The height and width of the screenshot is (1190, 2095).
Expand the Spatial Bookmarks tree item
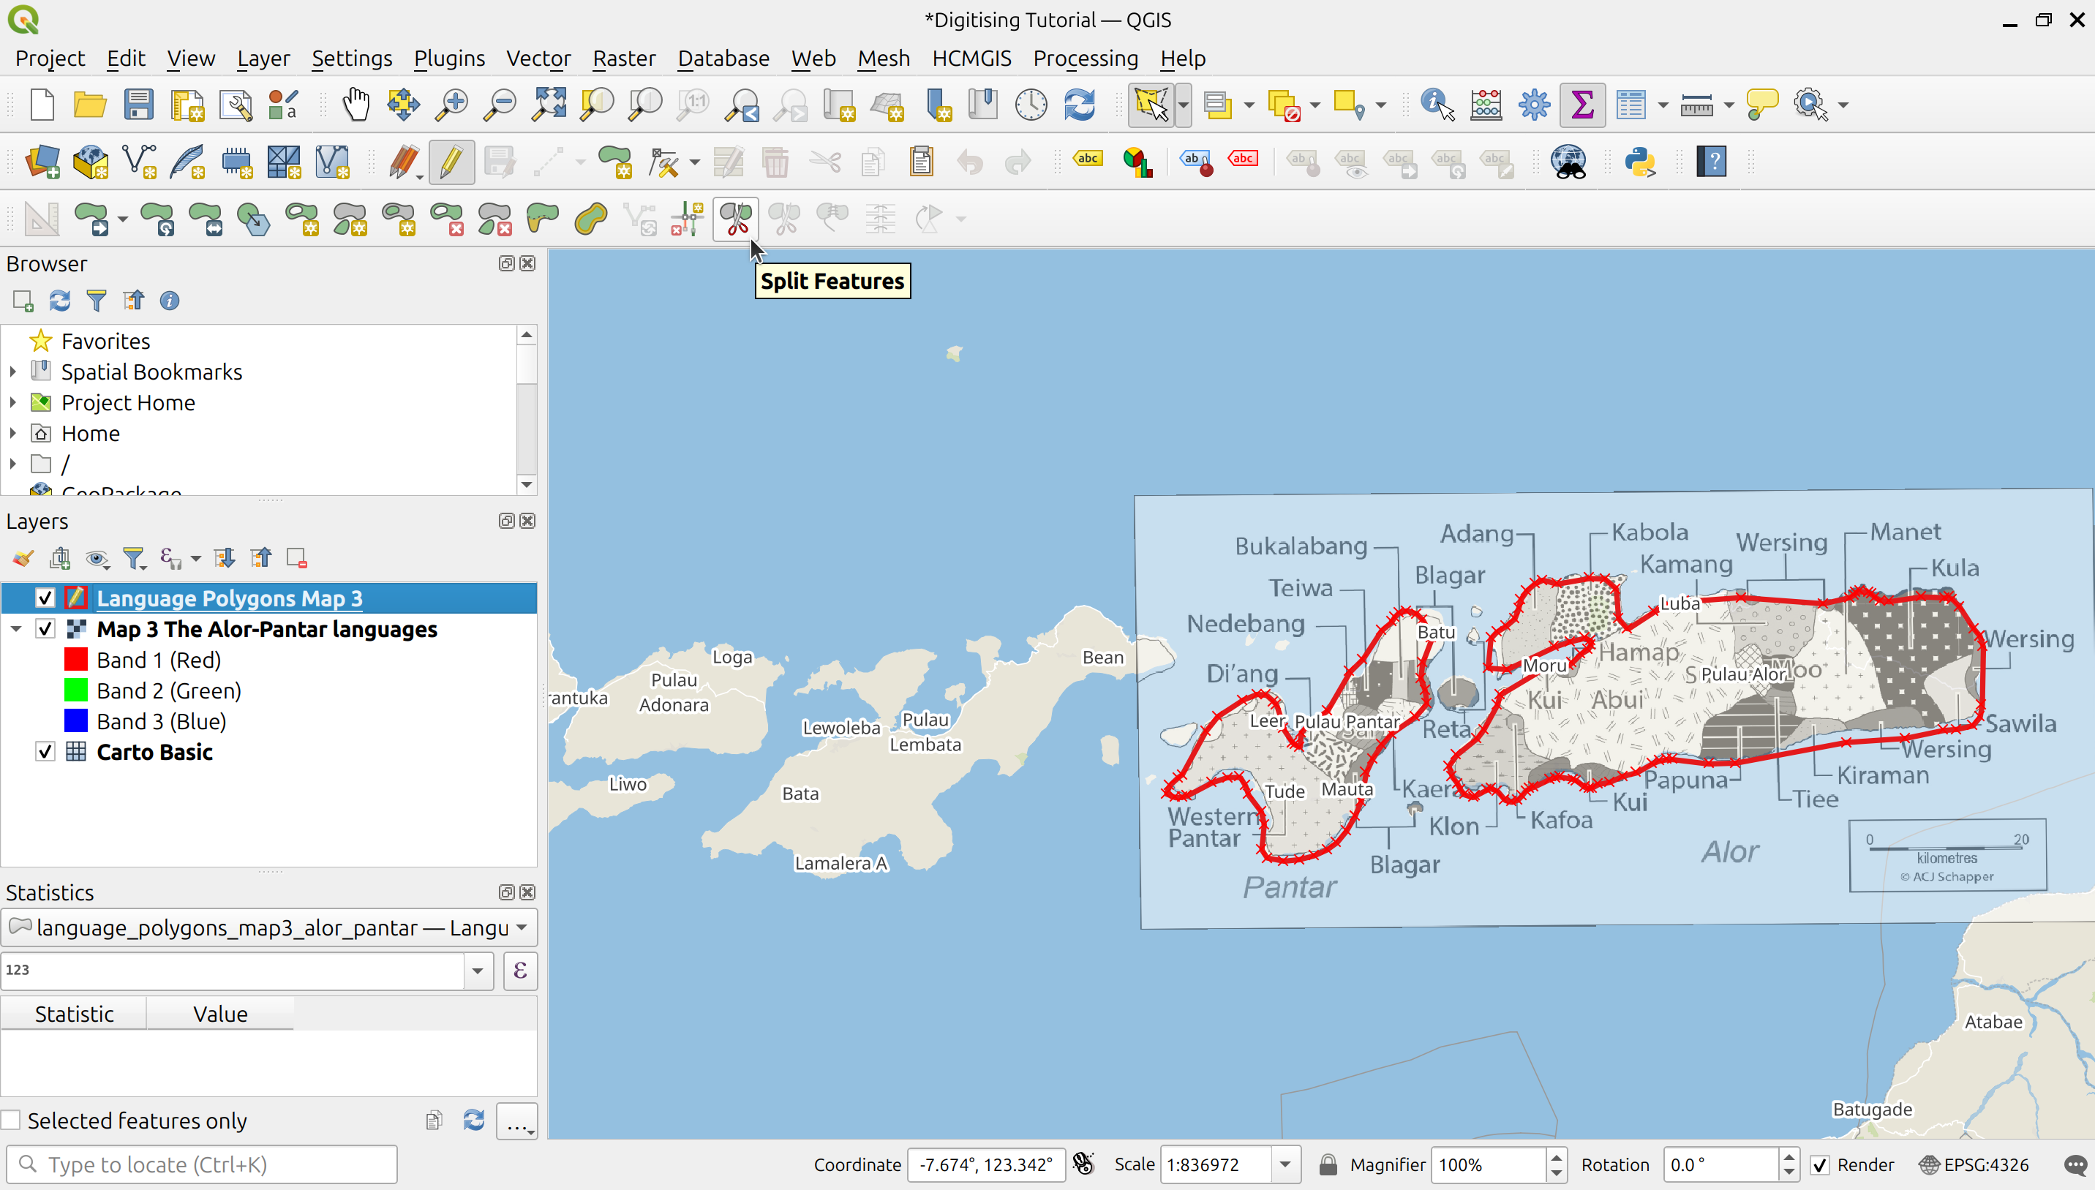12,371
